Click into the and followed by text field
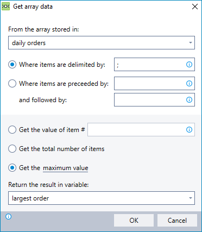The height and width of the screenshot is (232, 202). (154, 99)
